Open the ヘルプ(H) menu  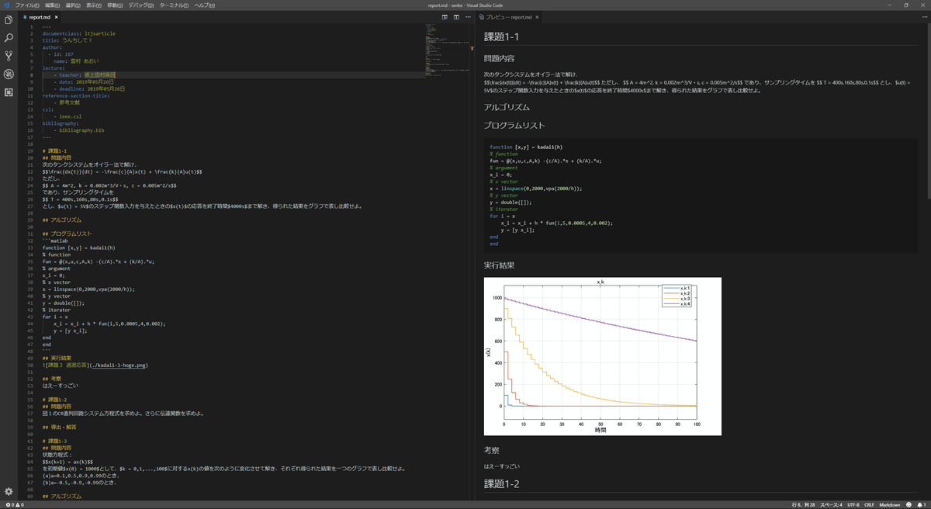[205, 5]
